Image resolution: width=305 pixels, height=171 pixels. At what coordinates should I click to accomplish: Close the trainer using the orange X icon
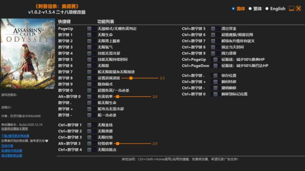299,8
